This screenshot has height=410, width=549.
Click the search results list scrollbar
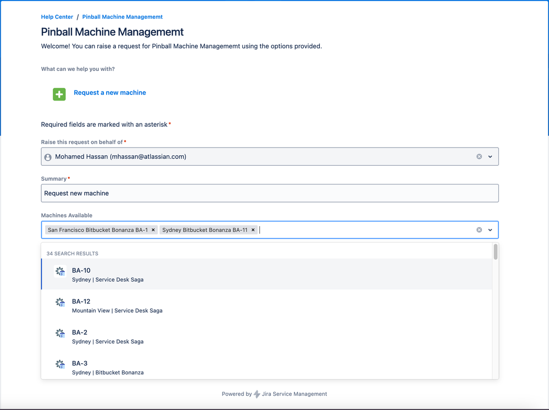[x=496, y=252]
